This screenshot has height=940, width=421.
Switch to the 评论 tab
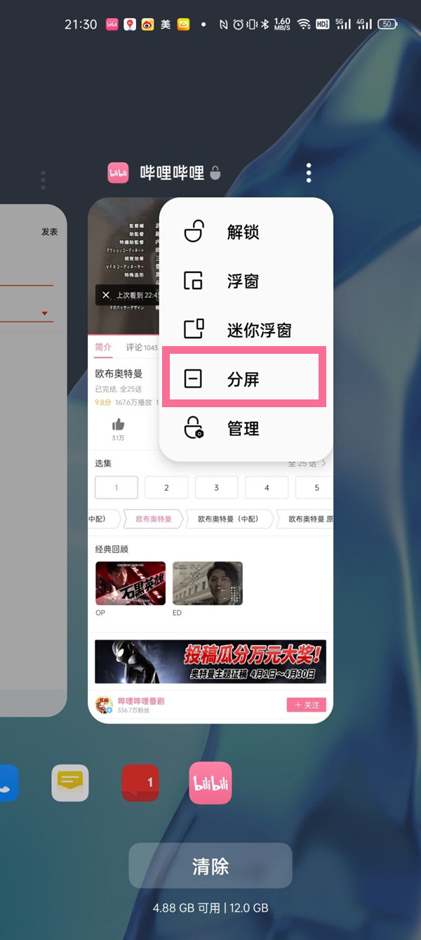134,347
